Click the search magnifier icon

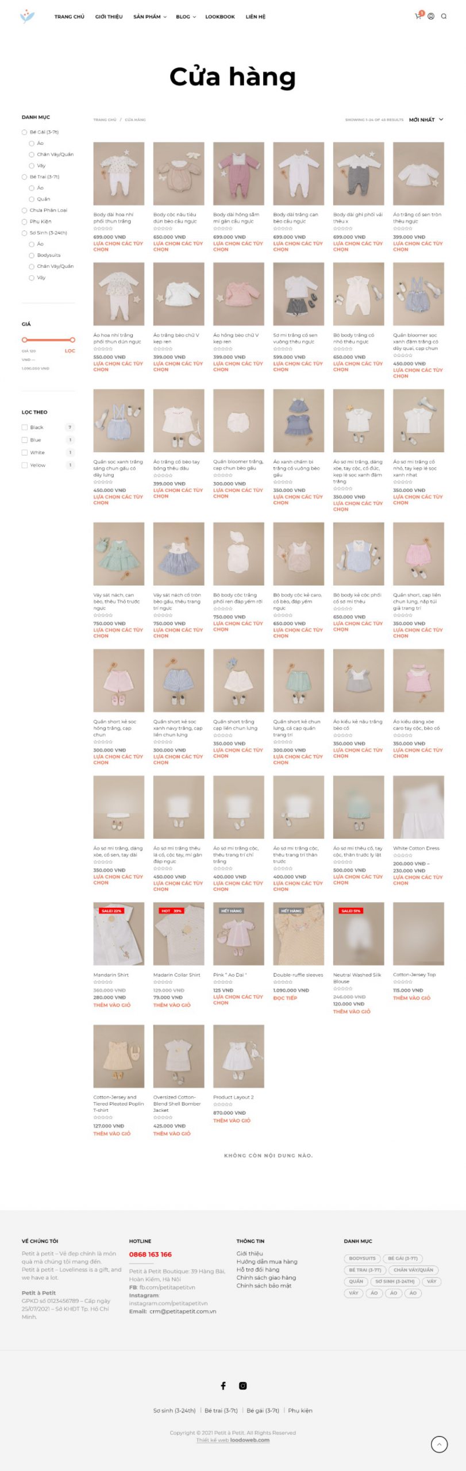pyautogui.click(x=444, y=16)
